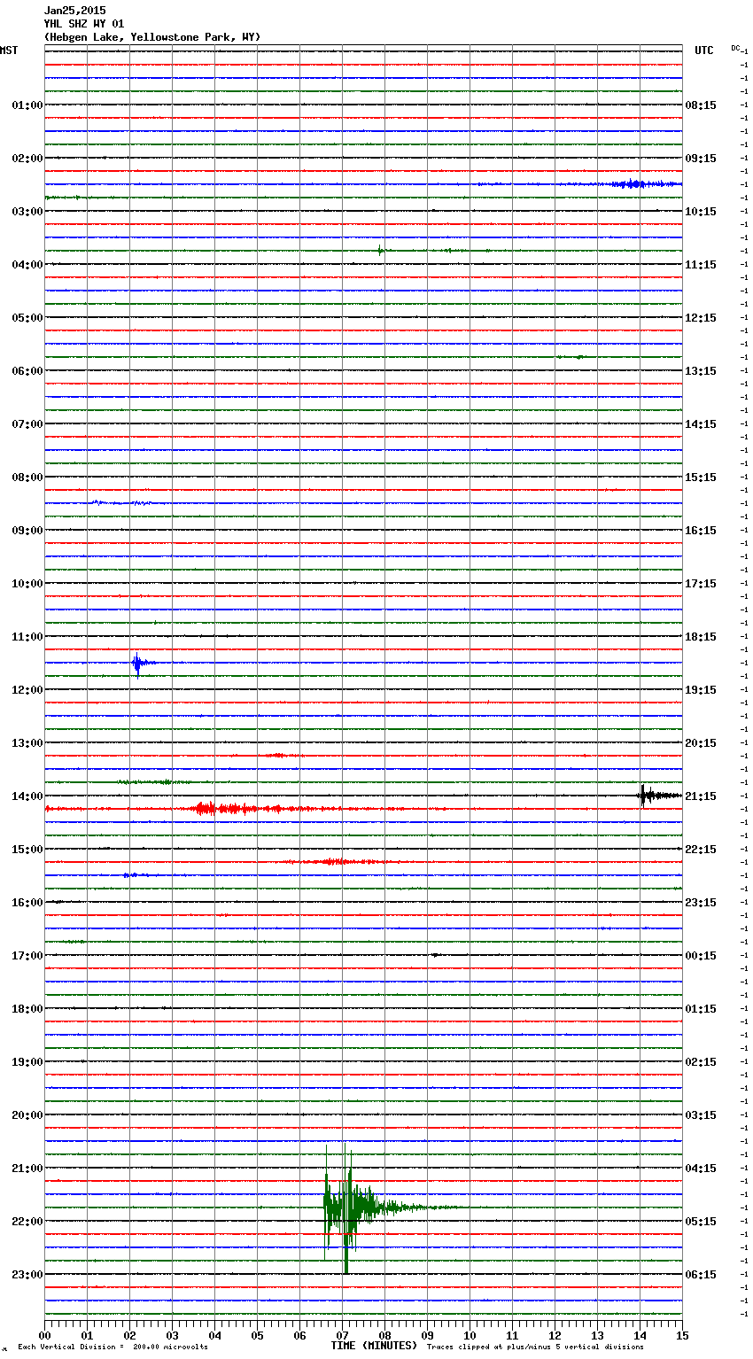Select the 07:00 MST row label

coord(27,424)
